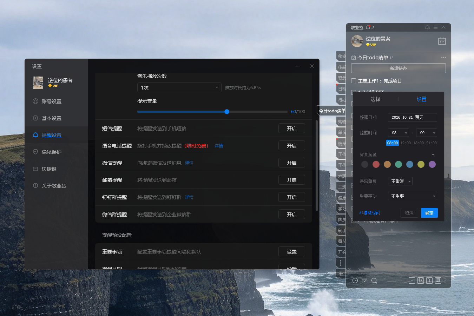474x316 pixels.
Task: Click the search magnifier icon in 敬业签
Action: [x=374, y=281]
